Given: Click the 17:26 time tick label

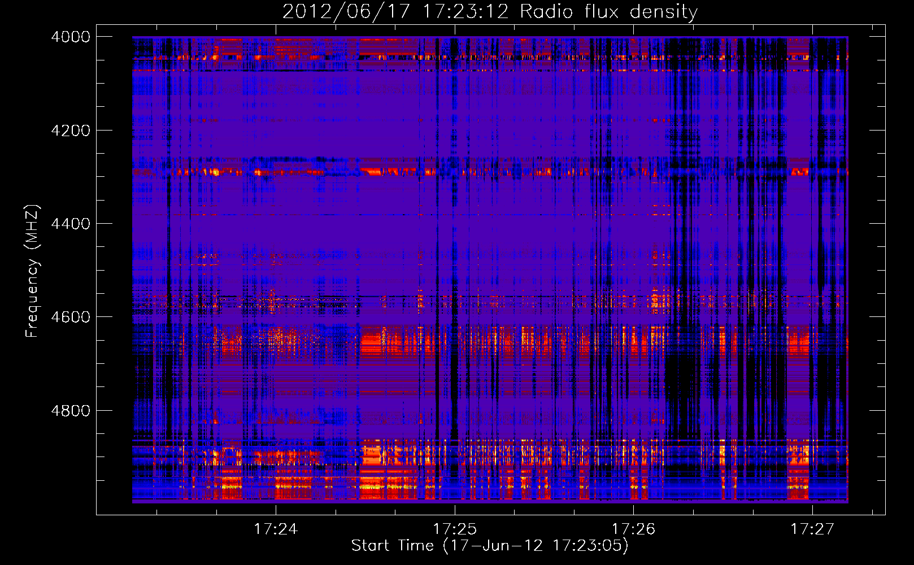Looking at the screenshot, I should pos(634,529).
